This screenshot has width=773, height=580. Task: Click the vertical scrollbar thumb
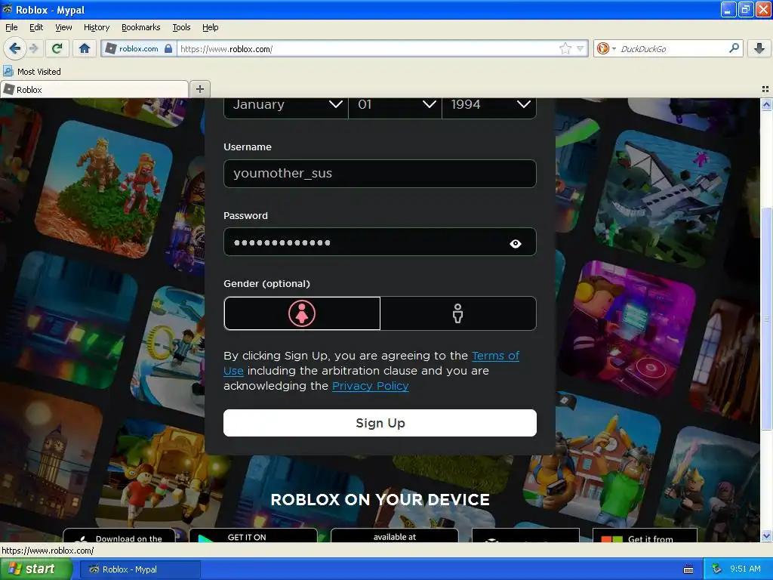click(766, 318)
